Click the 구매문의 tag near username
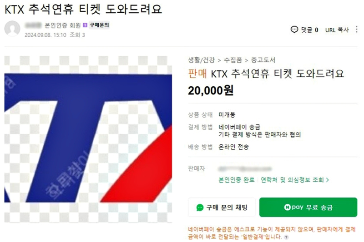The width and height of the screenshot is (364, 242). point(99,25)
